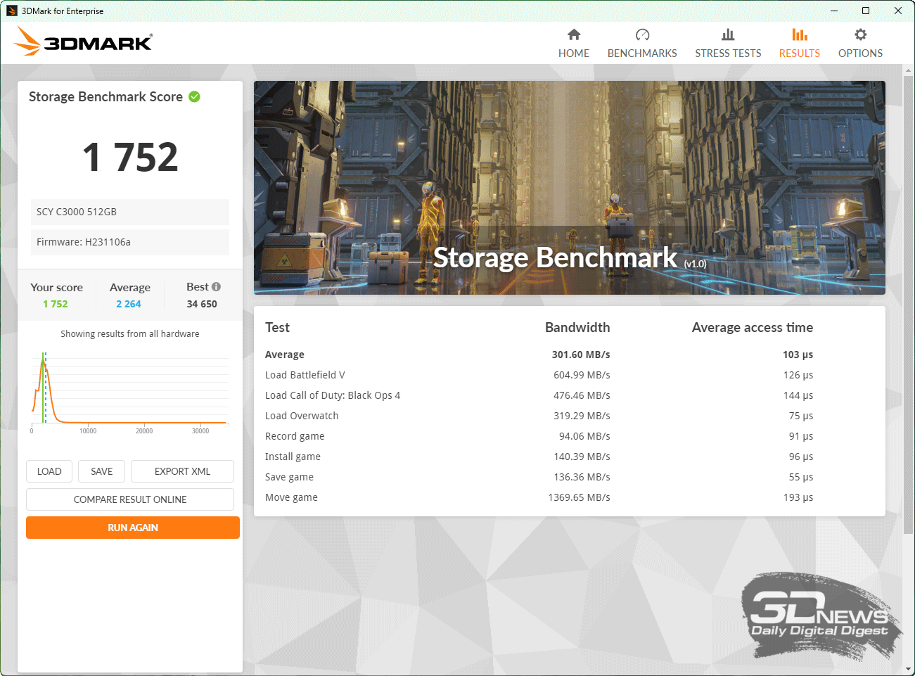Switch to the OPTIONS tab
915x676 pixels.
point(860,53)
